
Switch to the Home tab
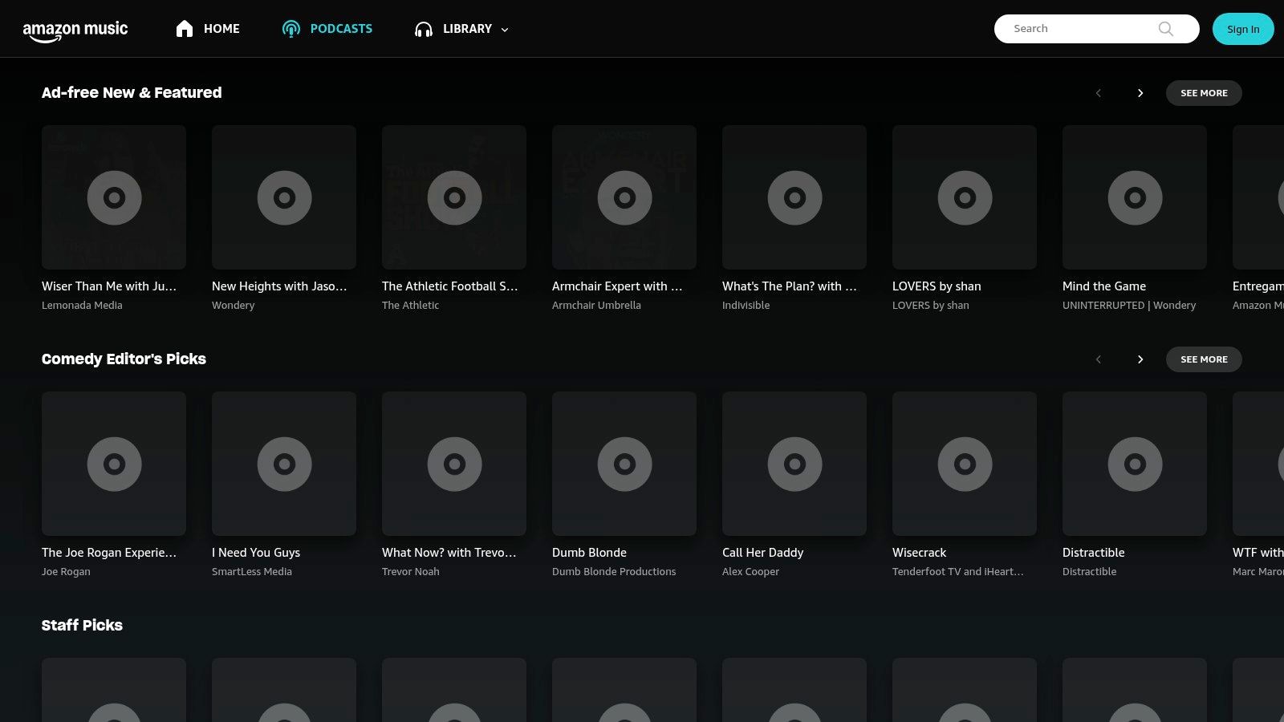[221, 28]
